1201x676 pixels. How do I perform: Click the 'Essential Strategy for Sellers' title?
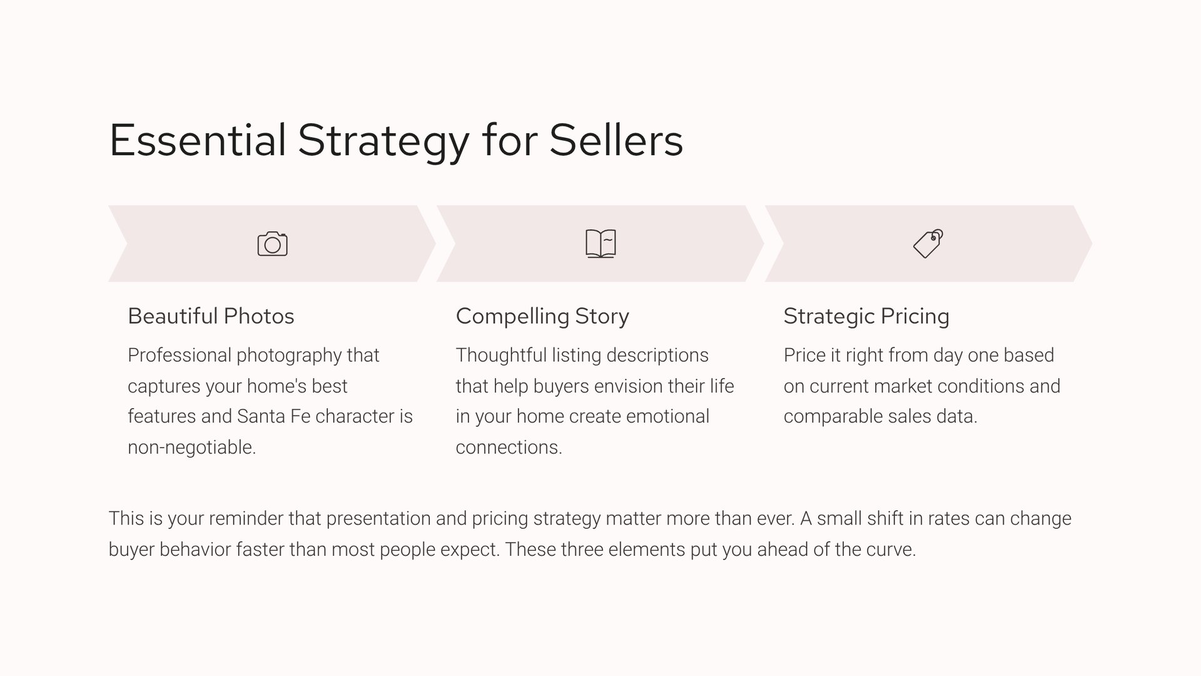pyautogui.click(x=395, y=140)
